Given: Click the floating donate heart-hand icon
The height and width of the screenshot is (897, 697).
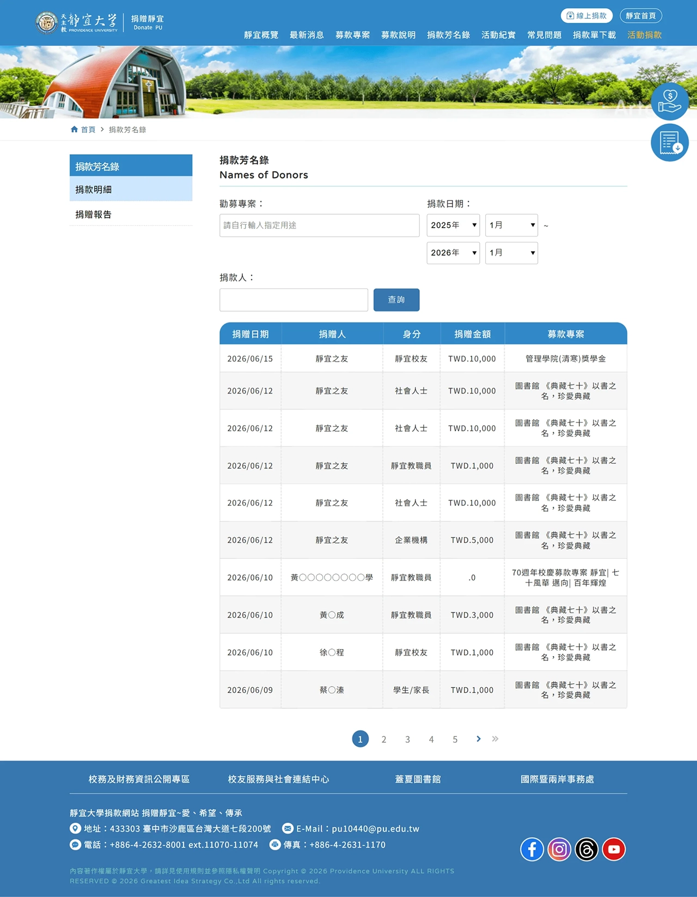Looking at the screenshot, I should (x=670, y=101).
